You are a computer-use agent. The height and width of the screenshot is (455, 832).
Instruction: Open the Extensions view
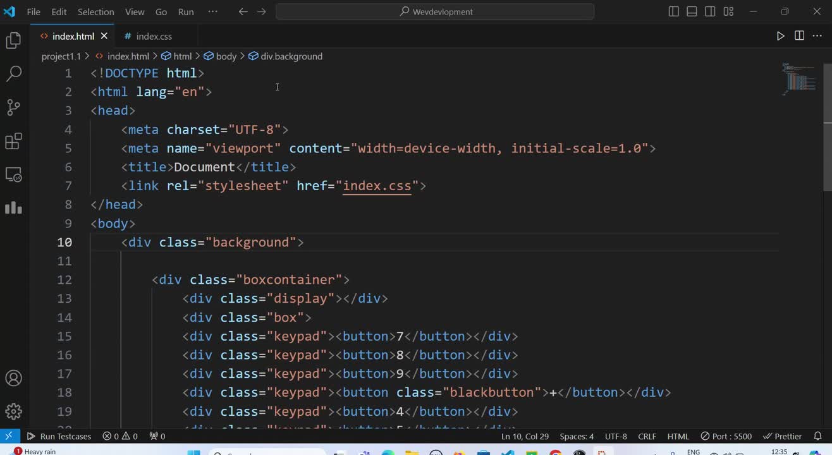[x=13, y=140]
